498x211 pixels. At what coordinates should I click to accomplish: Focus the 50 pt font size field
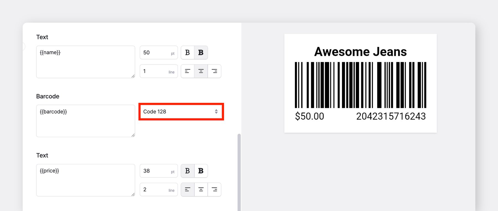(x=155, y=53)
